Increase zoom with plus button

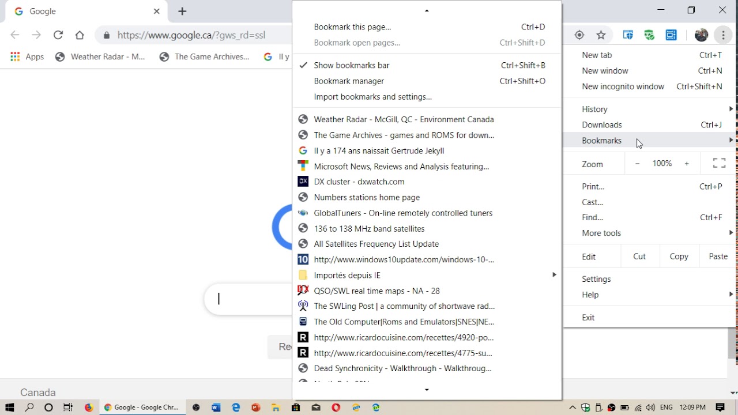point(687,164)
